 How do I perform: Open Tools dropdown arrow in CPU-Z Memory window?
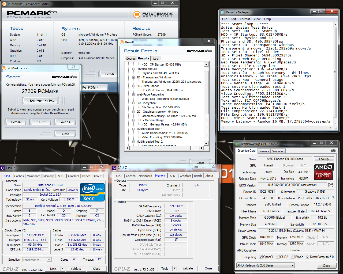pyautogui.click(x=174, y=268)
